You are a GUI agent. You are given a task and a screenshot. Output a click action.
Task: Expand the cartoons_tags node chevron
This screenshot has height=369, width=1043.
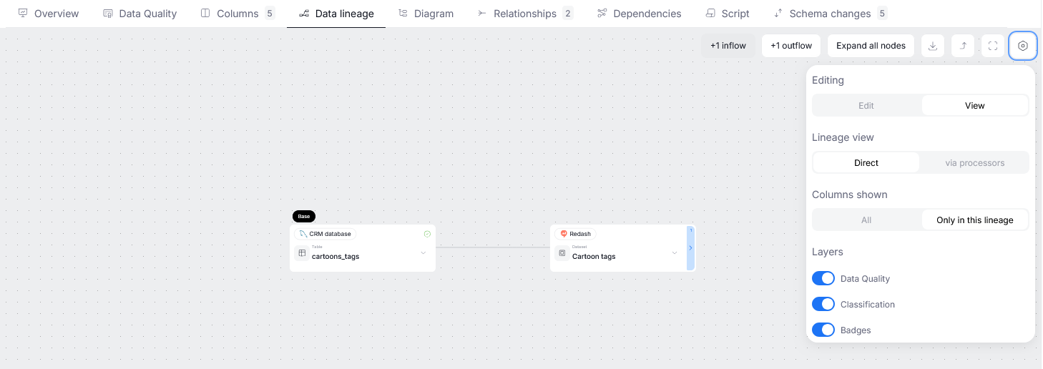pos(423,253)
